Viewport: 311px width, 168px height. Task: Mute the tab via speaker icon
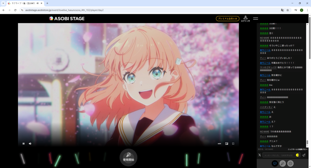[37, 3]
